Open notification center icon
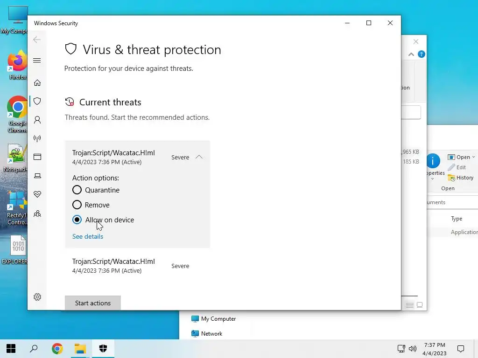The image size is (478, 358). coord(461,349)
